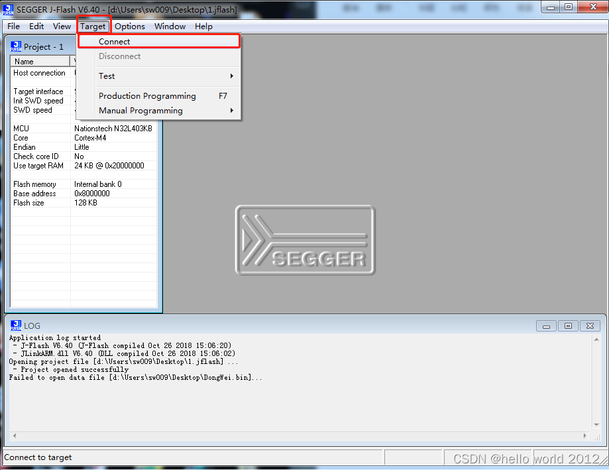Click the Name column header

(x=40, y=62)
